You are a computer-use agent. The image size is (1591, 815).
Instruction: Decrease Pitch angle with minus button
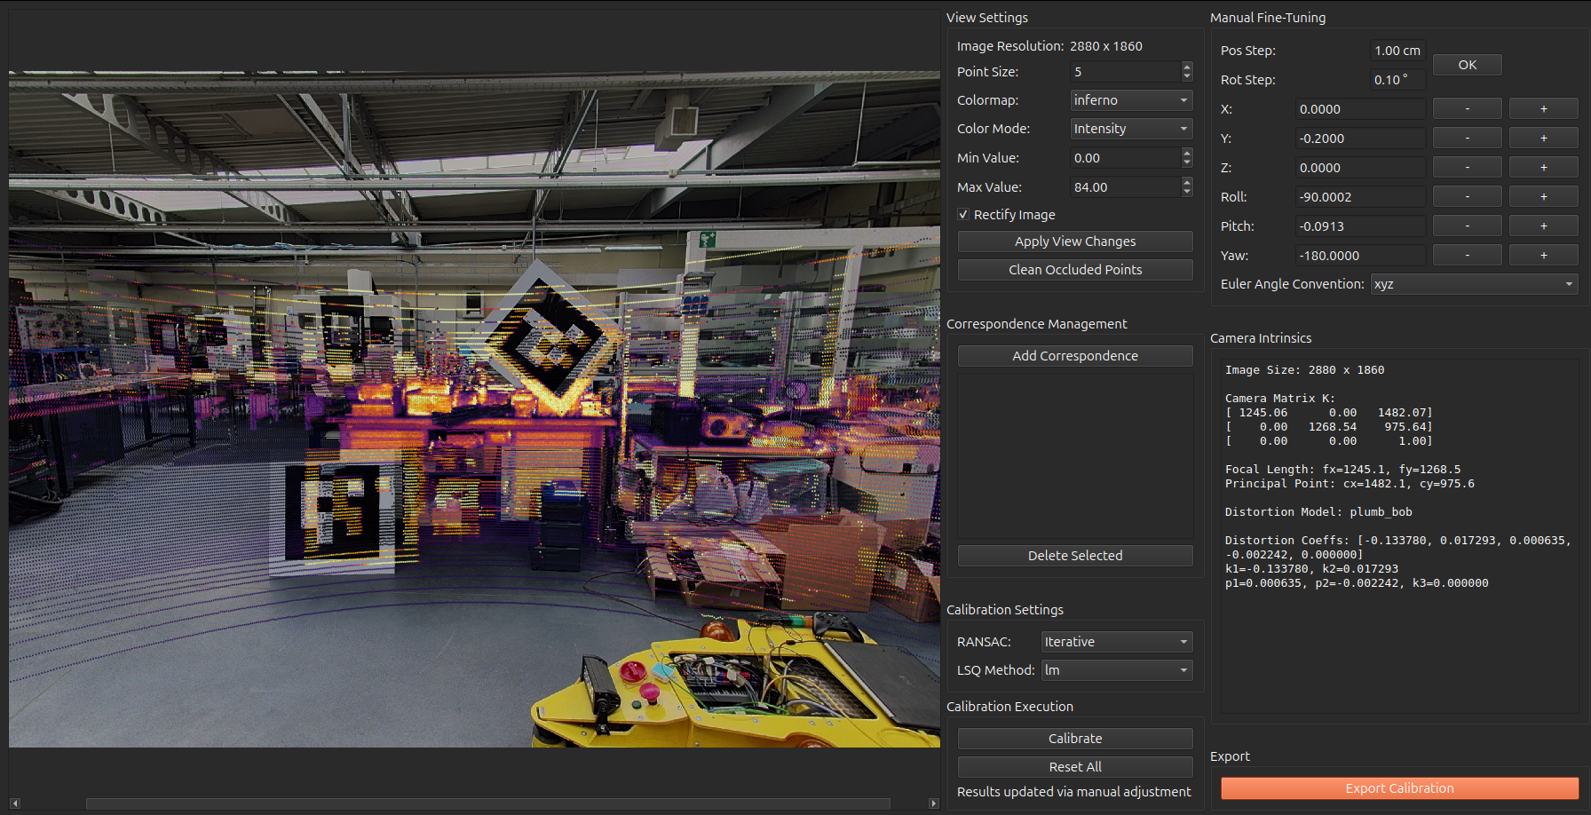coord(1467,226)
